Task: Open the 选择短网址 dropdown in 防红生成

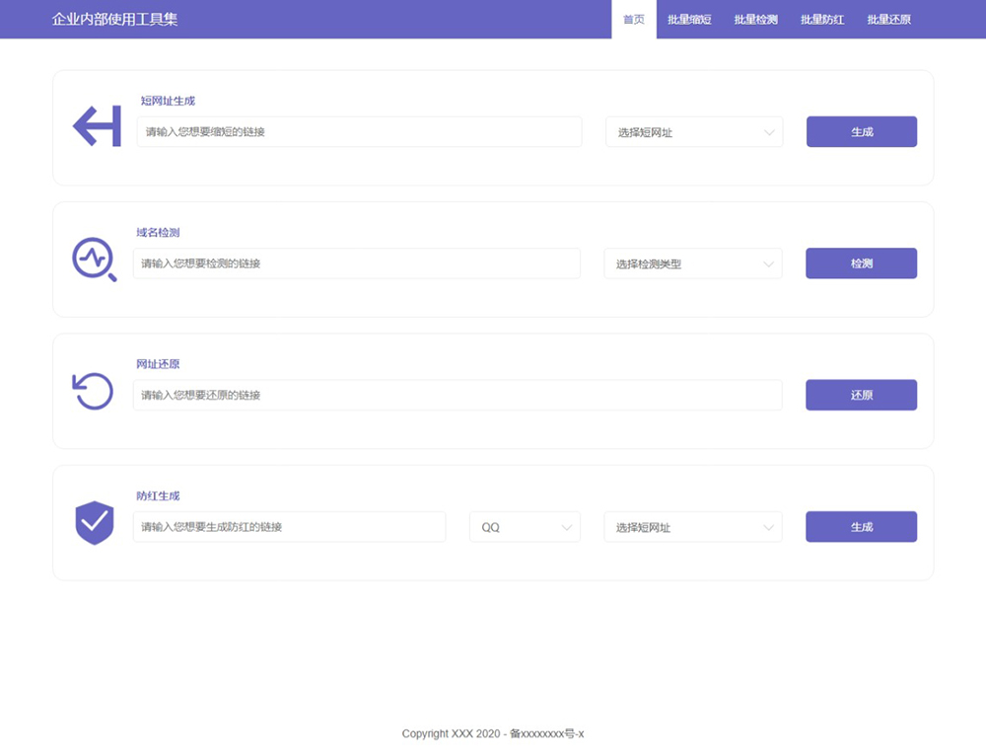Action: pyautogui.click(x=693, y=526)
